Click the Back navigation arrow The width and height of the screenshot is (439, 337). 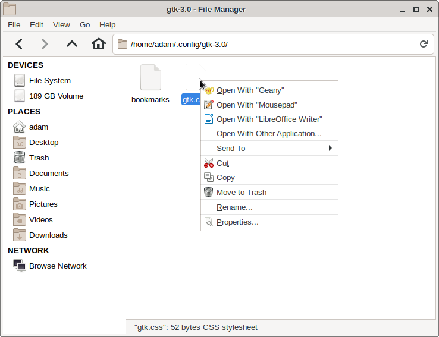click(x=19, y=44)
